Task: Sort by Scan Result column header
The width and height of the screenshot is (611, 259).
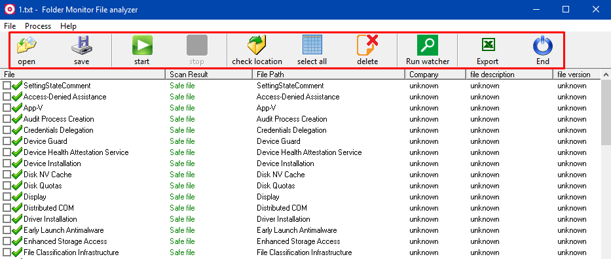Action: point(210,75)
